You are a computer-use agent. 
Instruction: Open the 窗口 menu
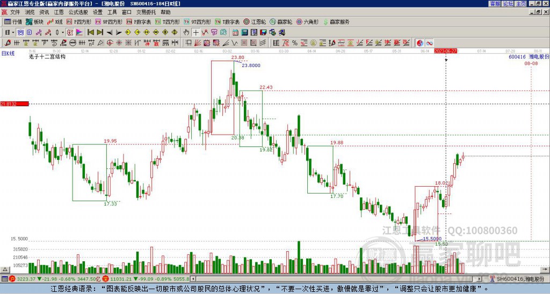click(x=127, y=12)
